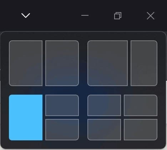167x150 pixels.
Task: Pick the top-left quadrant of four-grid layout
Action: pos(104,105)
